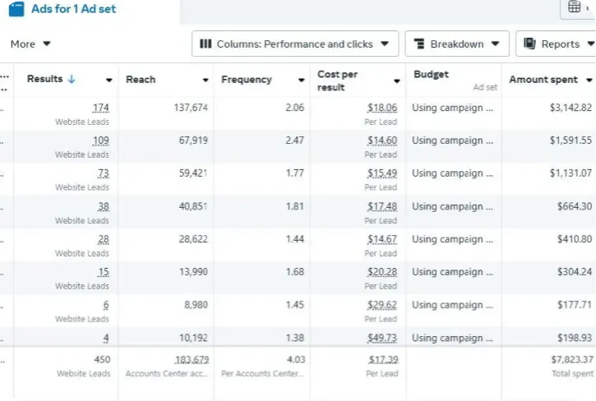Open Amount spent column options arrow
Screen dimensions: 596x401
[x=589, y=81]
